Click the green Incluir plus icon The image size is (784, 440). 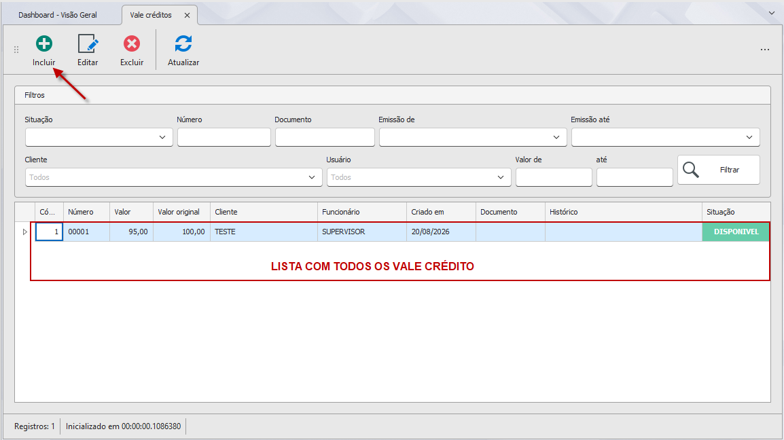coord(44,44)
